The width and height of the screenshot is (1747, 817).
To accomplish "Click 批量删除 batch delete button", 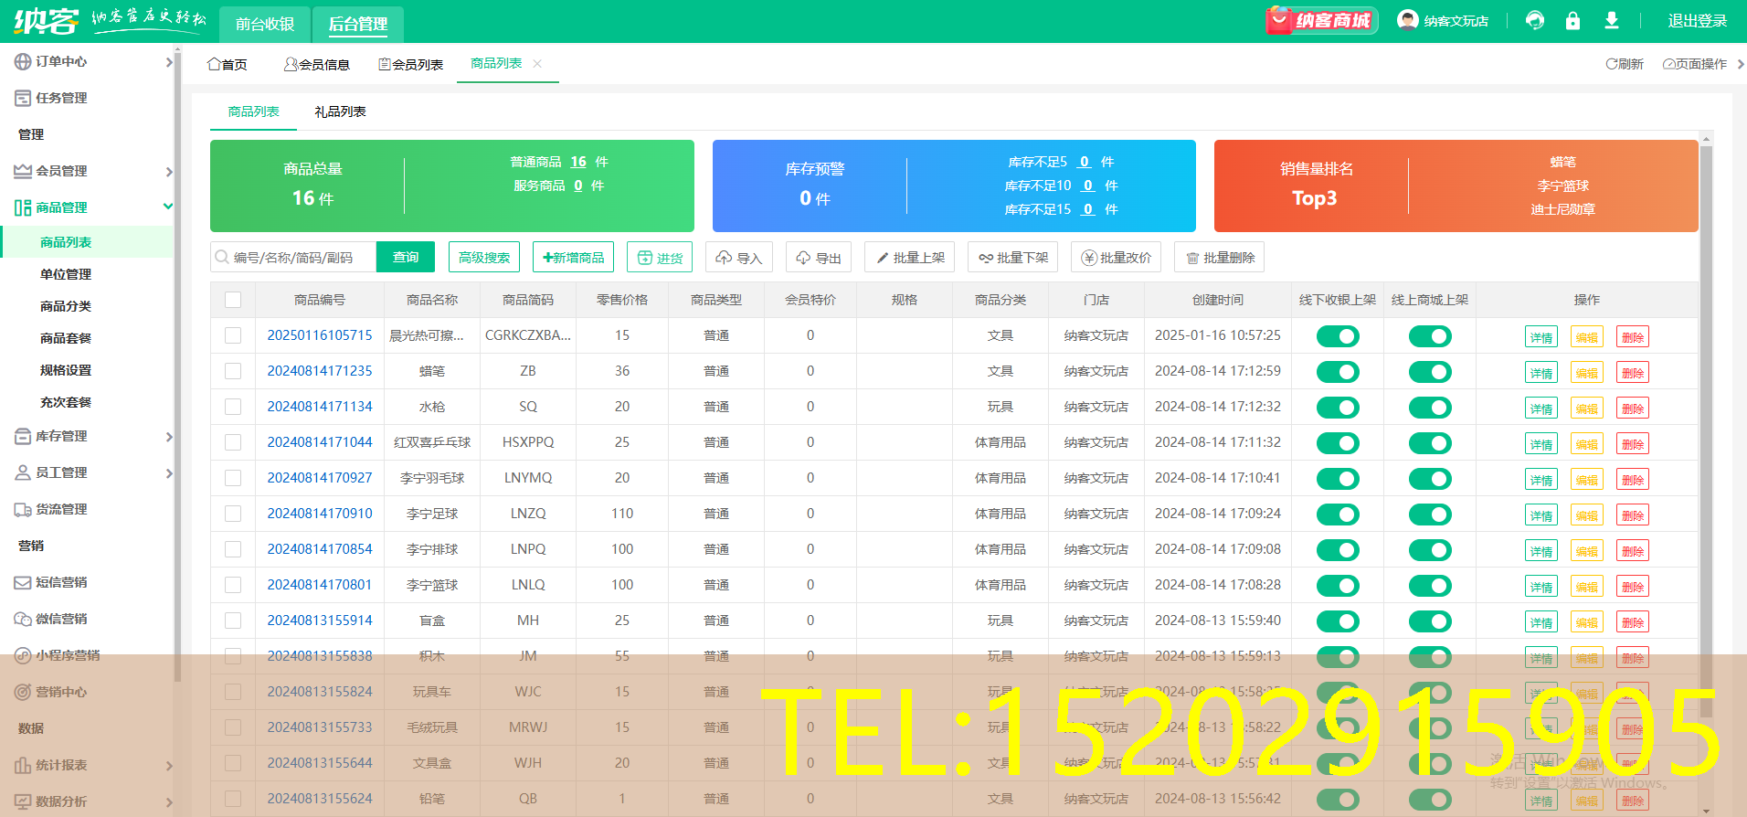I will 1220,258.
